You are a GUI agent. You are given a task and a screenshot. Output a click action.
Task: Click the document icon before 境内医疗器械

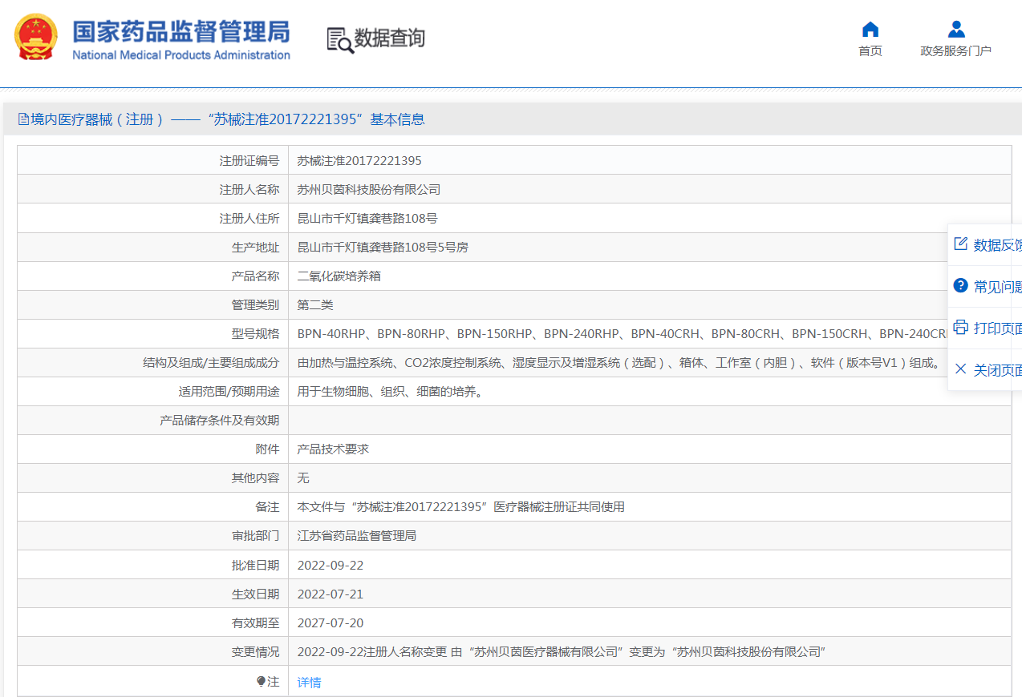pyautogui.click(x=23, y=119)
